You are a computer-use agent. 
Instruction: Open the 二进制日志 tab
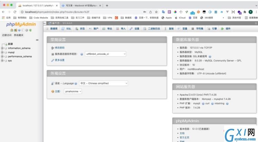(152, 29)
